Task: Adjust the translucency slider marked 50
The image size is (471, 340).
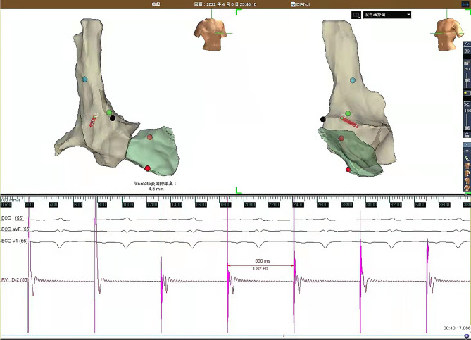Action: (467, 79)
